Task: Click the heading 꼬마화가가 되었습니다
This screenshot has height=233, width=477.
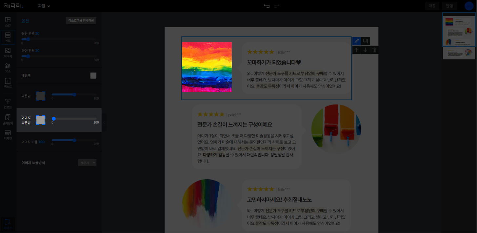Action: (x=274, y=62)
